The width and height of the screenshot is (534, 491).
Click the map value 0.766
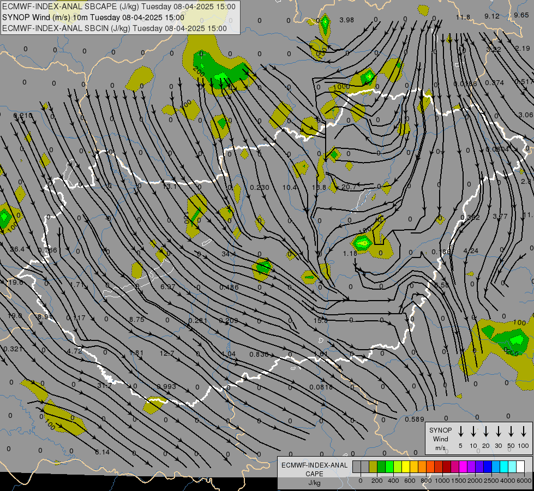coord(47,250)
